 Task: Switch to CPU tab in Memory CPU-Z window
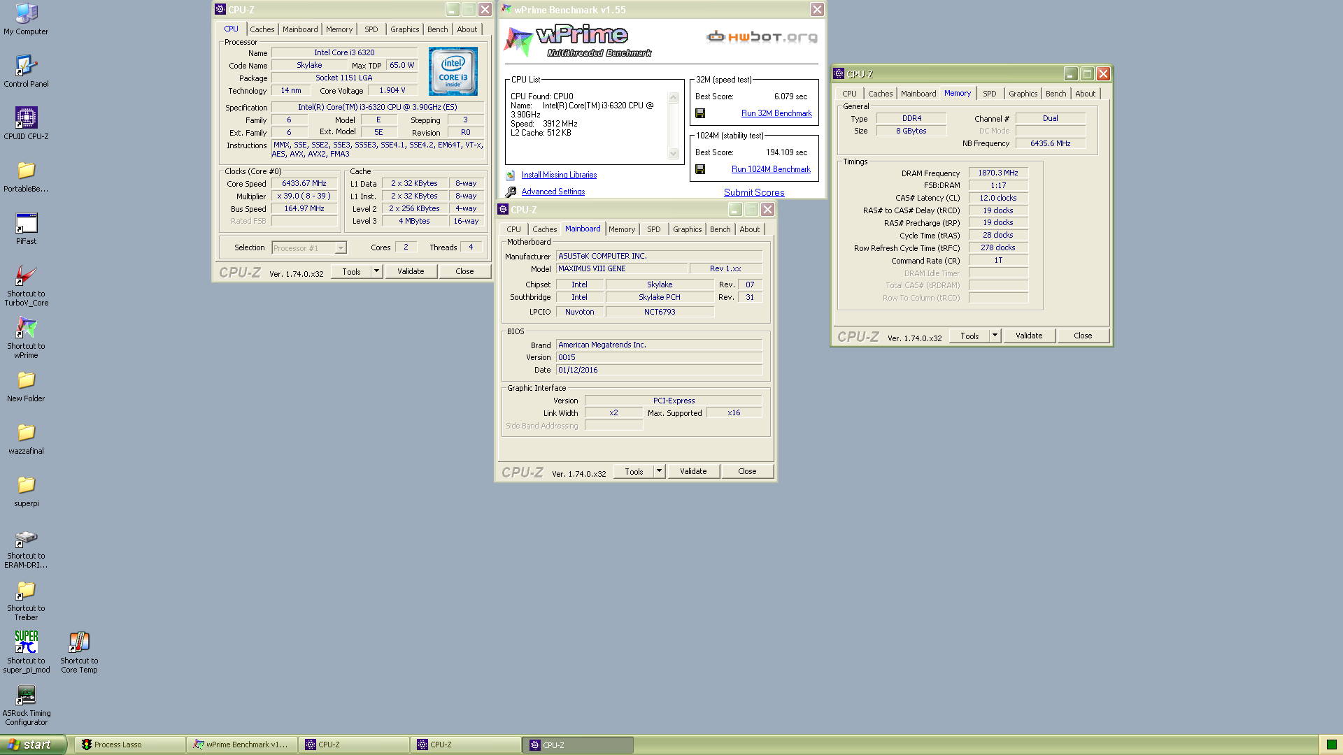coord(849,94)
